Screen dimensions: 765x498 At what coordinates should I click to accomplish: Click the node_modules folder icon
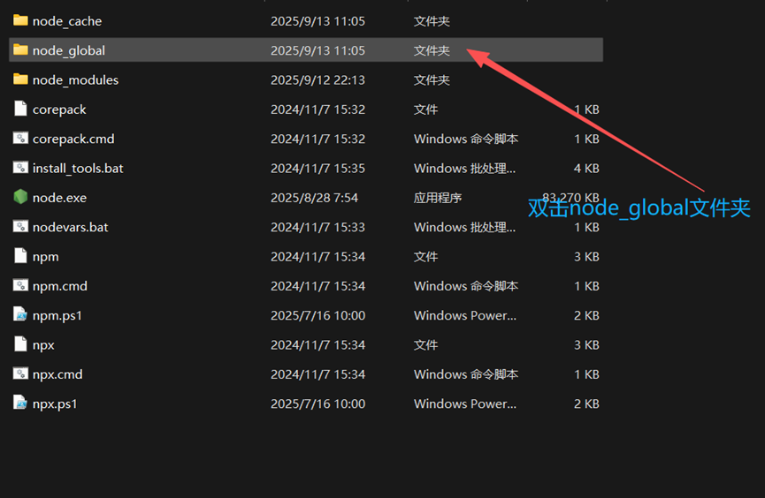pos(20,79)
